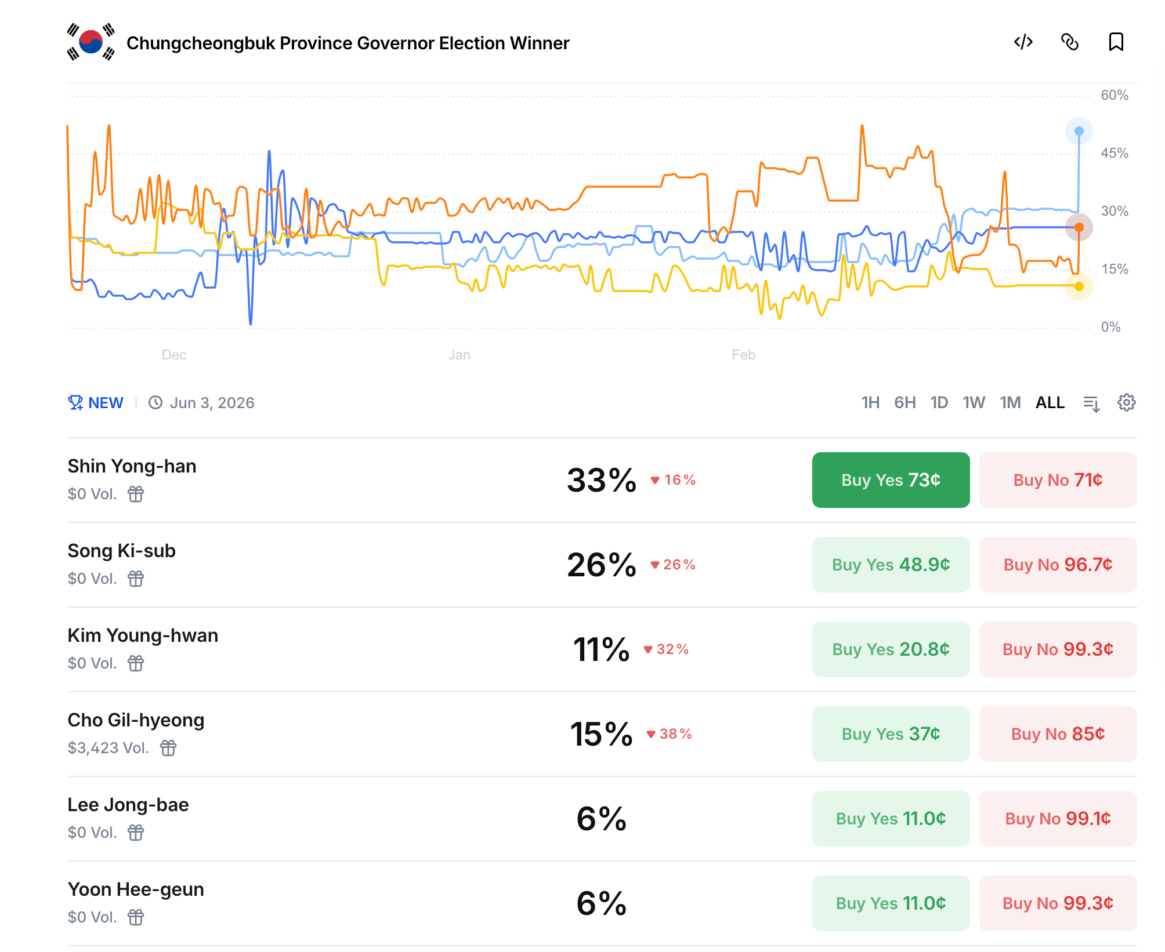Copy the market link icon
Viewport: 1165px width, 952px height.
tap(1069, 42)
